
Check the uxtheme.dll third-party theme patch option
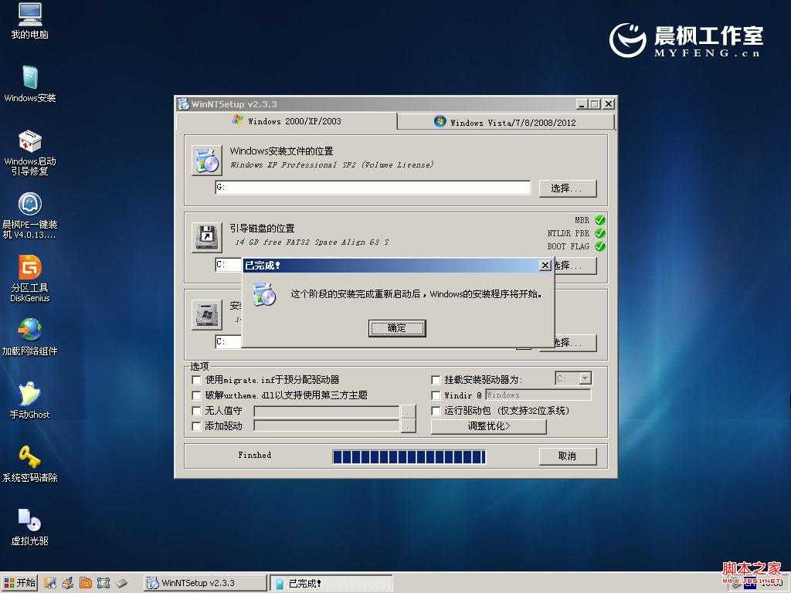coord(197,395)
